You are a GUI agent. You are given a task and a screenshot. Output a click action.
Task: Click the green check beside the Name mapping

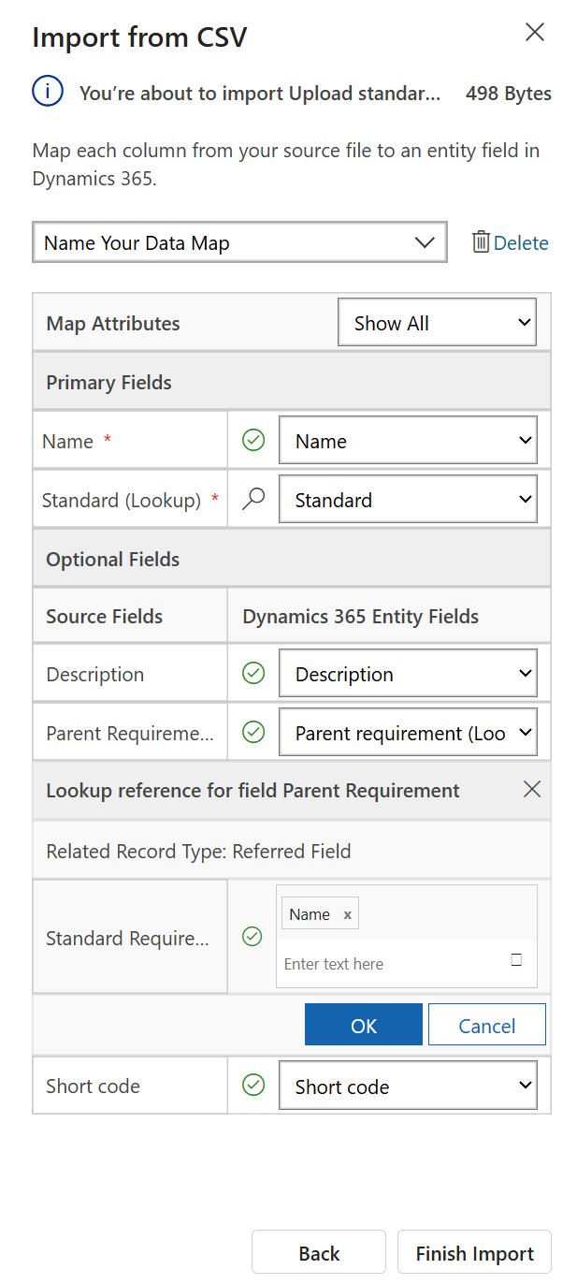click(x=252, y=440)
